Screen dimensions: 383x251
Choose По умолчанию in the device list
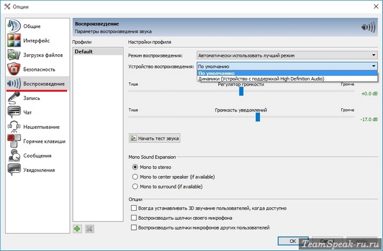click(x=287, y=73)
